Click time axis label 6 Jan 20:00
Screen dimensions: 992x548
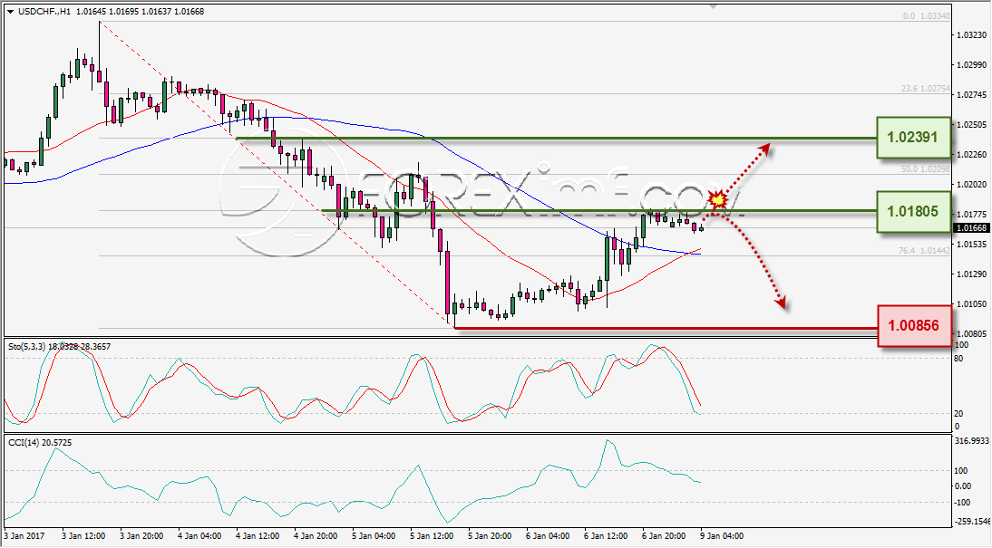[665, 536]
